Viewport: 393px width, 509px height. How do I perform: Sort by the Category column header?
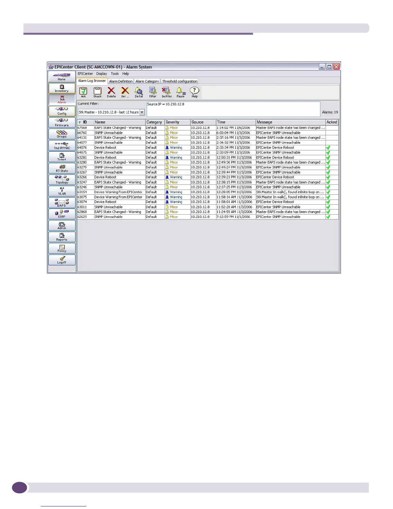pyautogui.click(x=155, y=122)
